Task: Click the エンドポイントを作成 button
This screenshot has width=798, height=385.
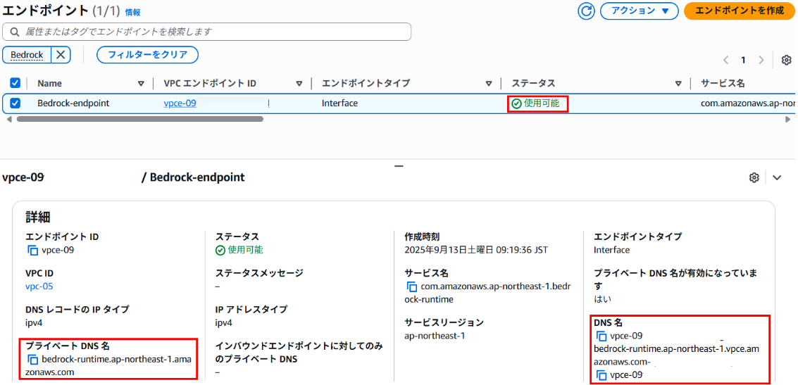Action: (x=740, y=11)
